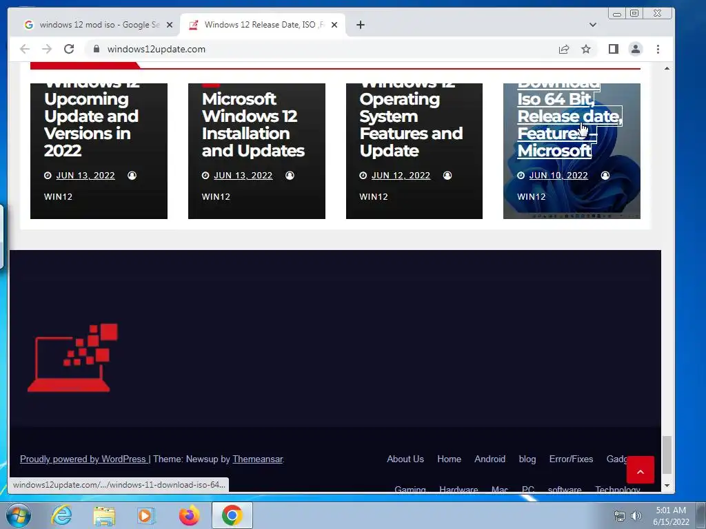
Task: Click Chrome taskbar icon
Action: [232, 515]
